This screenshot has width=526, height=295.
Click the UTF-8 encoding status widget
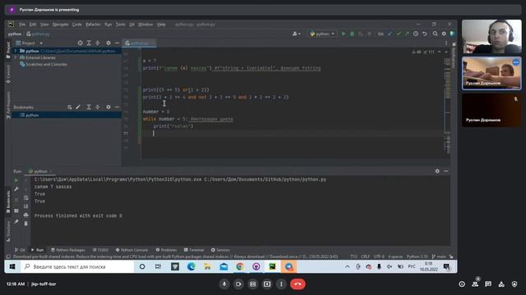[379, 256]
